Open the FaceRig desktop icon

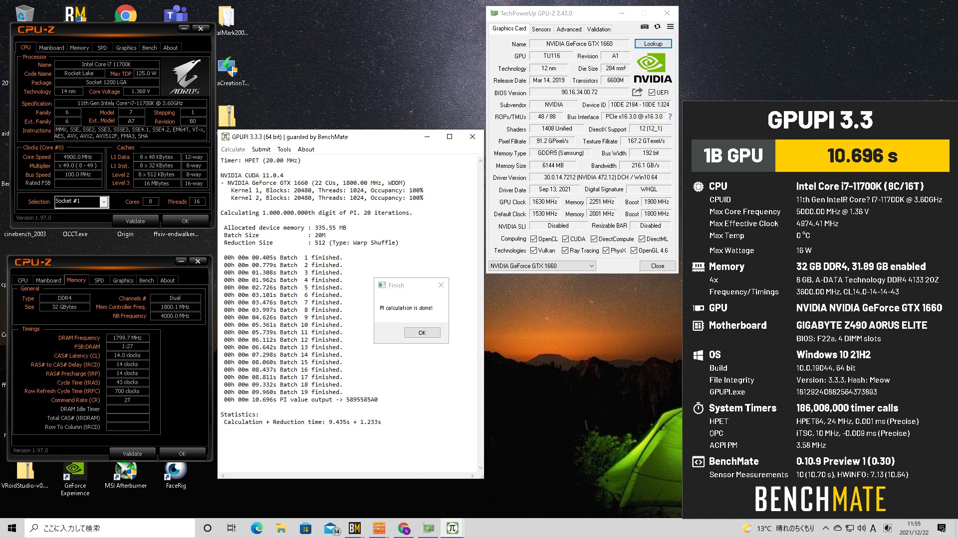[176, 476]
